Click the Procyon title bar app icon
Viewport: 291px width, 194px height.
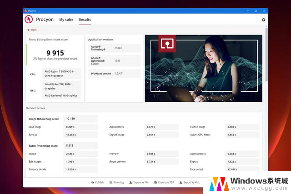pos(26,11)
